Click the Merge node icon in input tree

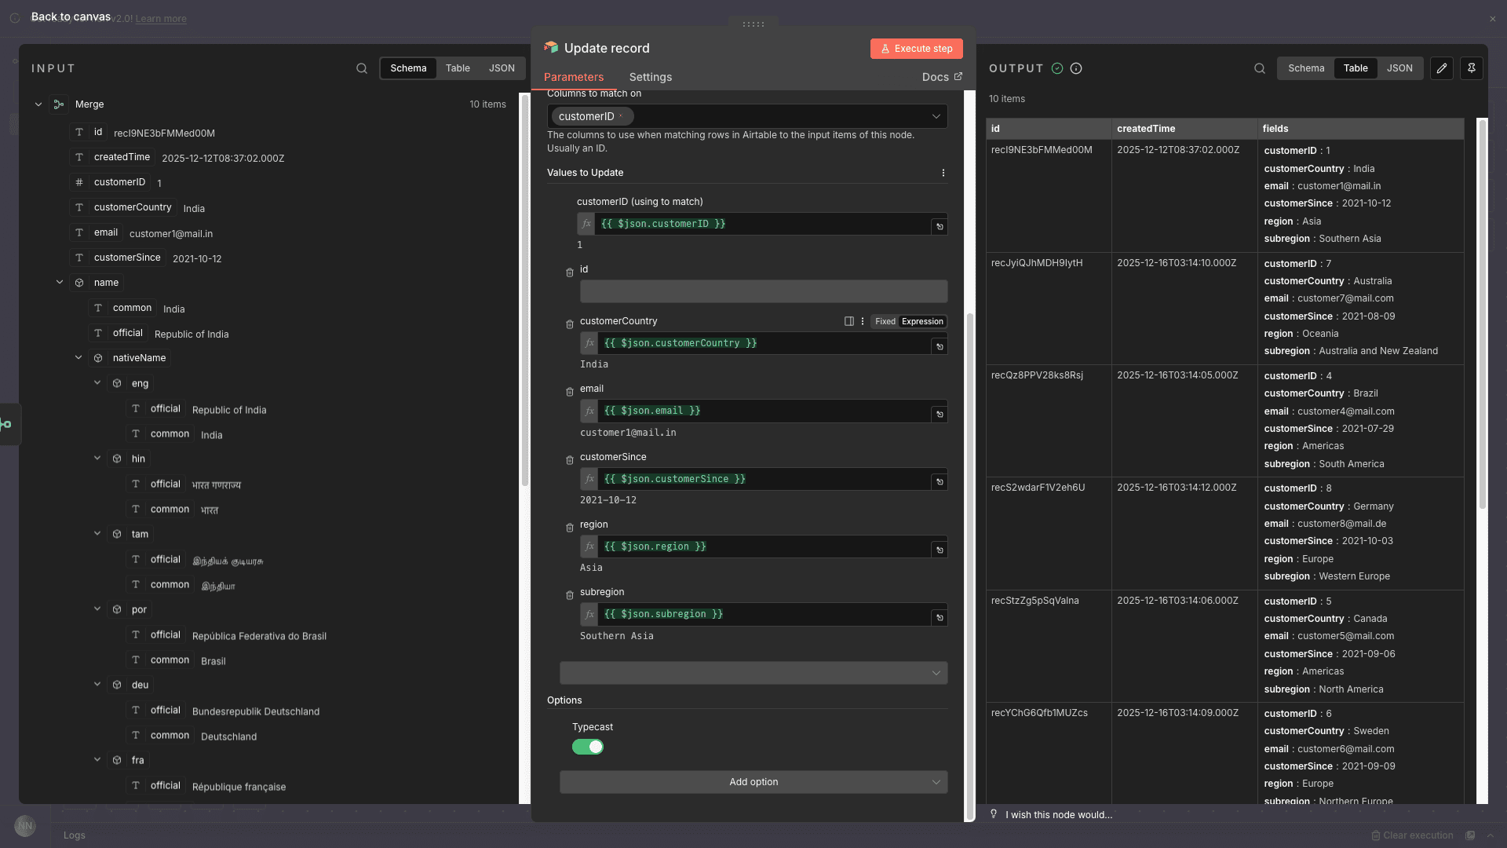59,104
